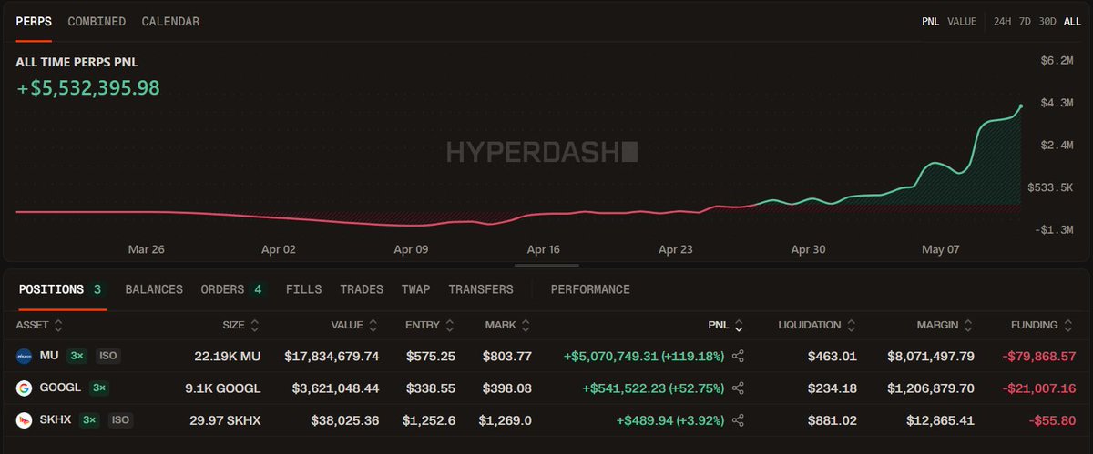Sort positions by ENTRY column

pyautogui.click(x=430, y=325)
